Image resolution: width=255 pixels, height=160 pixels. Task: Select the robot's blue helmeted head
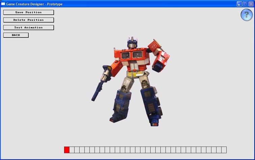coord(132,43)
